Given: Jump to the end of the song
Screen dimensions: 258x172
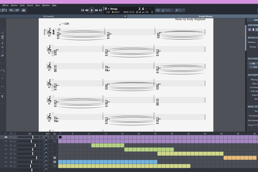Looking at the screenshot, I should tap(100, 10).
